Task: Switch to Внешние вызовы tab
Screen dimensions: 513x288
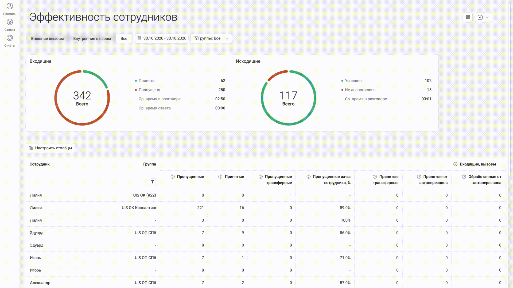Action: (47, 39)
